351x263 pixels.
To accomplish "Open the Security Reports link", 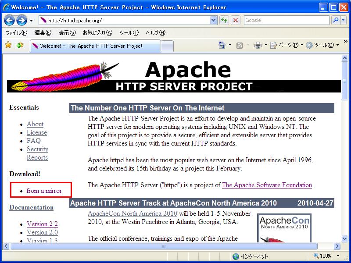I will click(37, 153).
